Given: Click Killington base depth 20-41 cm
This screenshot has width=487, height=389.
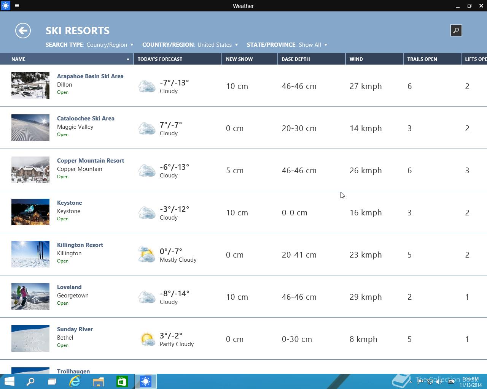Looking at the screenshot, I should coord(299,255).
